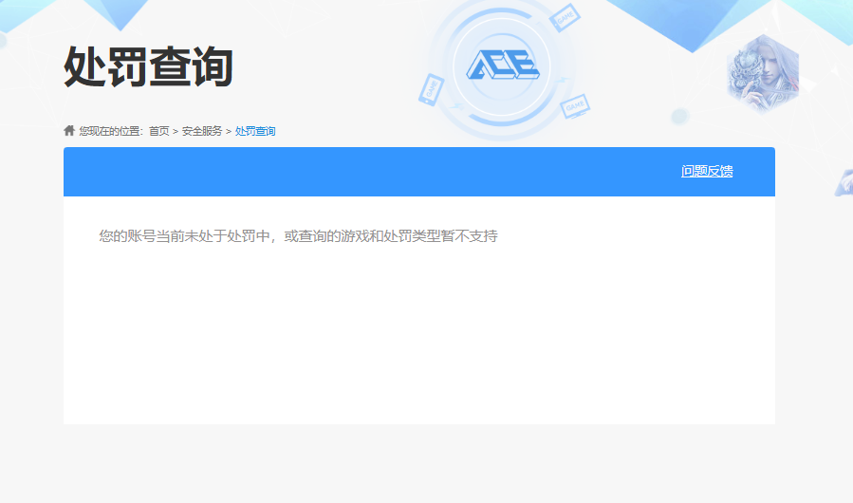The height and width of the screenshot is (503, 853).
Task: Click the separator arrow after 首页
Action: coord(176,131)
